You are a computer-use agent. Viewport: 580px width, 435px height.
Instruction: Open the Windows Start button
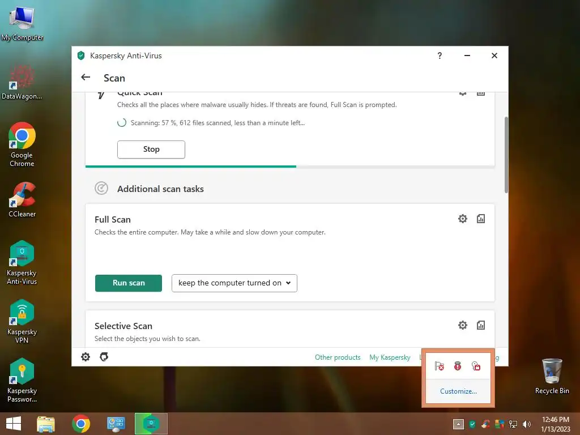click(x=14, y=424)
